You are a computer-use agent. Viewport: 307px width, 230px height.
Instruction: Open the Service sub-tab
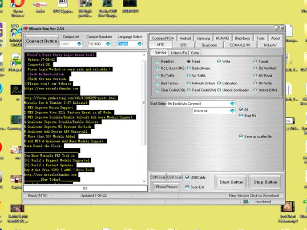pyautogui.click(x=161, y=52)
